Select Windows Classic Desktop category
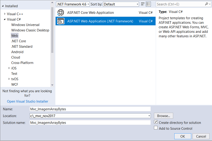The width and height of the screenshot is (212, 141). [30, 30]
